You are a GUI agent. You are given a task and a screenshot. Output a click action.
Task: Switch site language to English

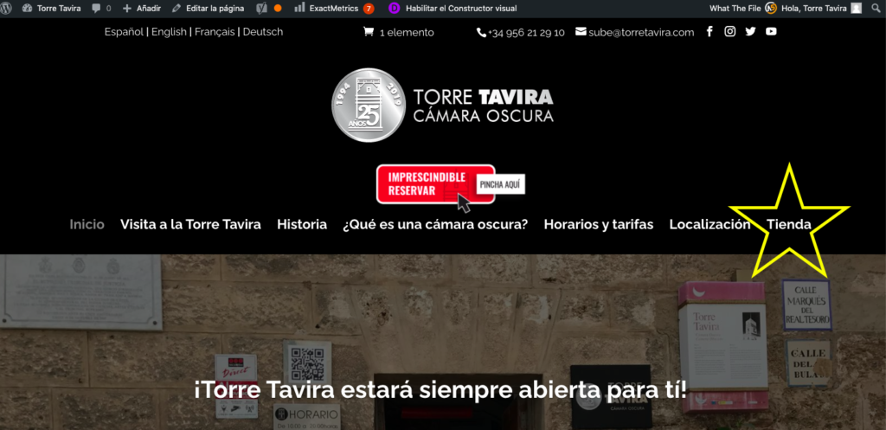[x=169, y=32]
